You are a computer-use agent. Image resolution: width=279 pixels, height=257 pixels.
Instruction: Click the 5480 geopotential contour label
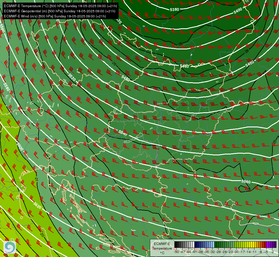[126, 78]
